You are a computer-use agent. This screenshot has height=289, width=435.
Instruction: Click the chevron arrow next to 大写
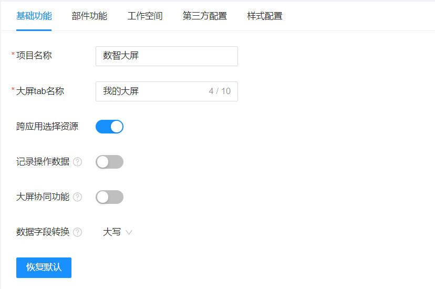click(129, 232)
